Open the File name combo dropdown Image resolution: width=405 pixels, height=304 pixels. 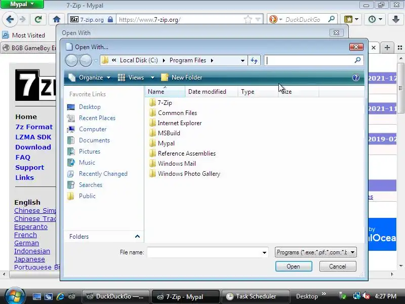(264, 252)
